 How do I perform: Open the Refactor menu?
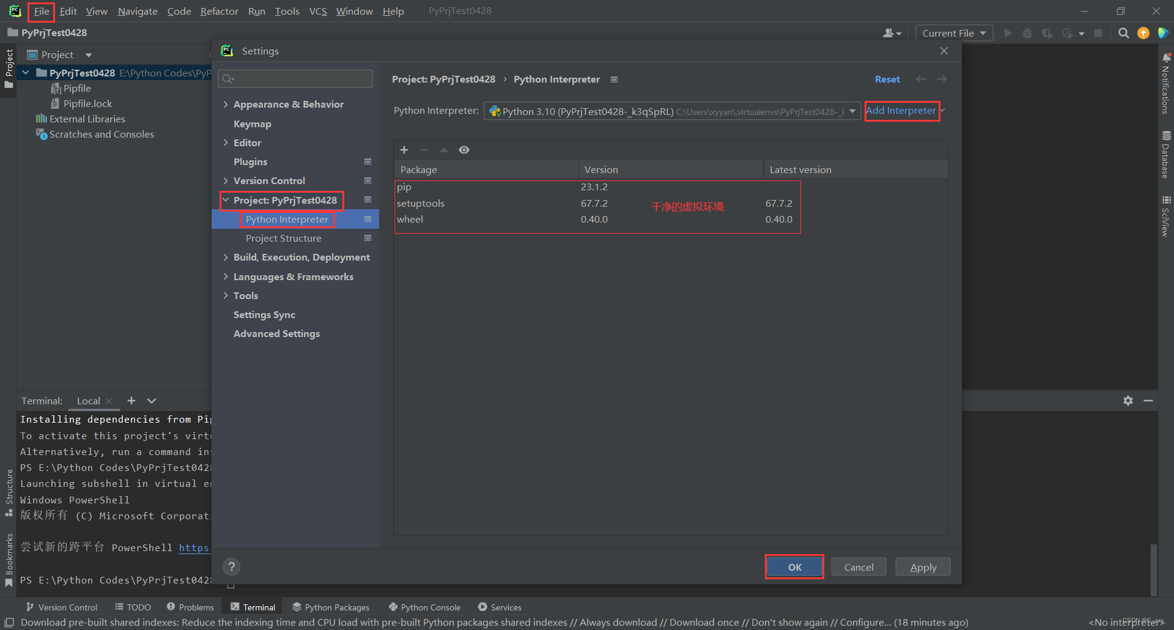coord(219,12)
